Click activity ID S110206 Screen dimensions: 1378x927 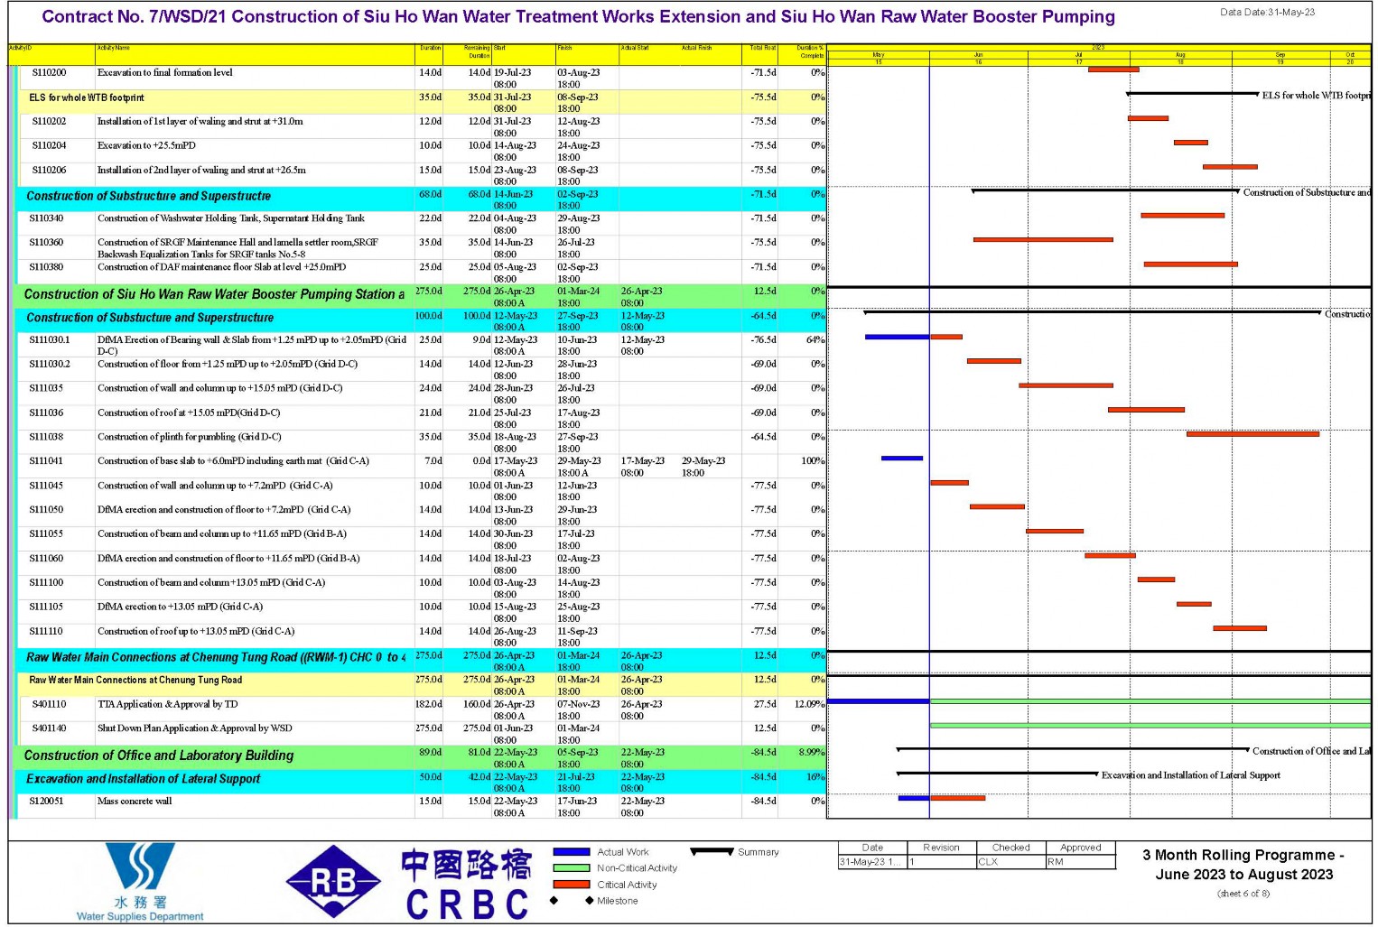[x=49, y=170]
